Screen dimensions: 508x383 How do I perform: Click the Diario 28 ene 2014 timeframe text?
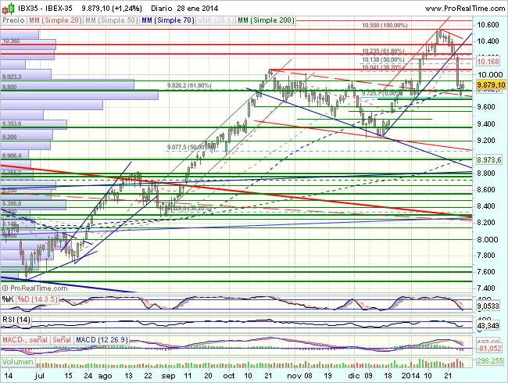click(184, 9)
